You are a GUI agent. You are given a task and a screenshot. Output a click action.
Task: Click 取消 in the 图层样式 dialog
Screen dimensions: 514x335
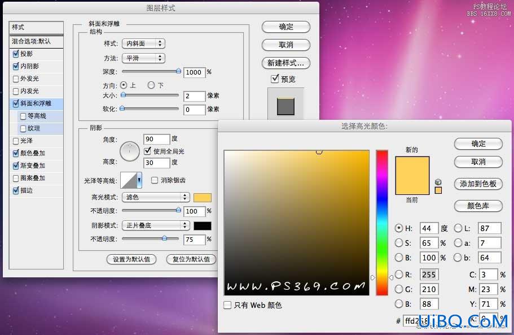coord(286,45)
